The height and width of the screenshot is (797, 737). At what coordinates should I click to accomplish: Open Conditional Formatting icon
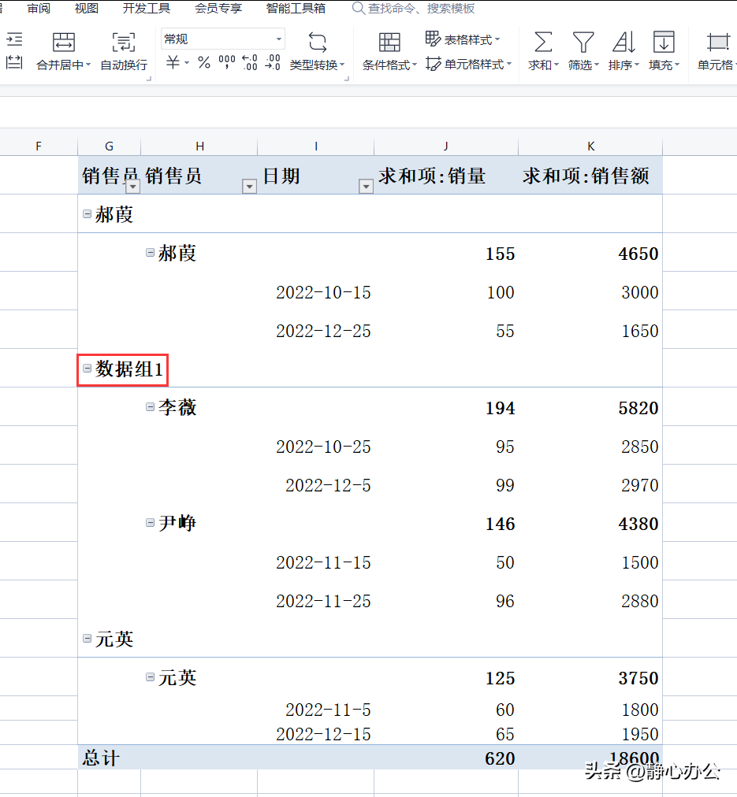coord(389,42)
